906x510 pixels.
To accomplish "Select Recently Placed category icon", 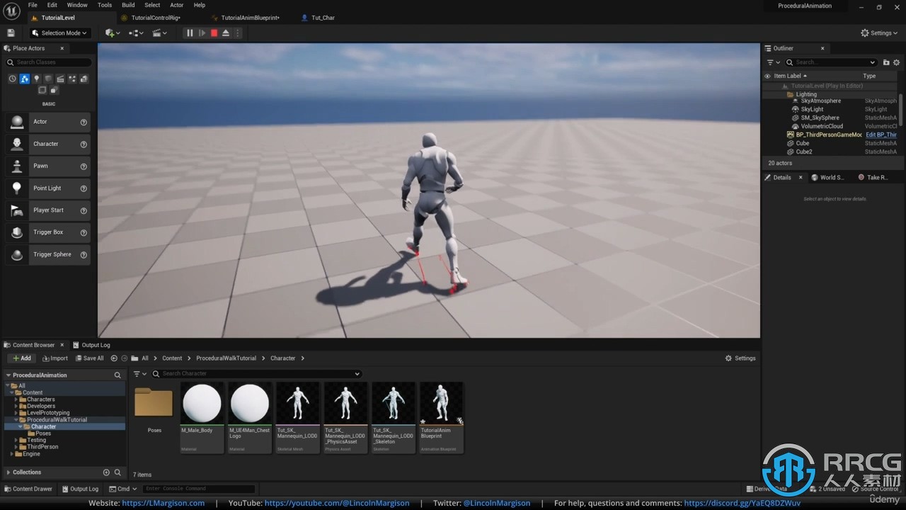I will pyautogui.click(x=12, y=79).
